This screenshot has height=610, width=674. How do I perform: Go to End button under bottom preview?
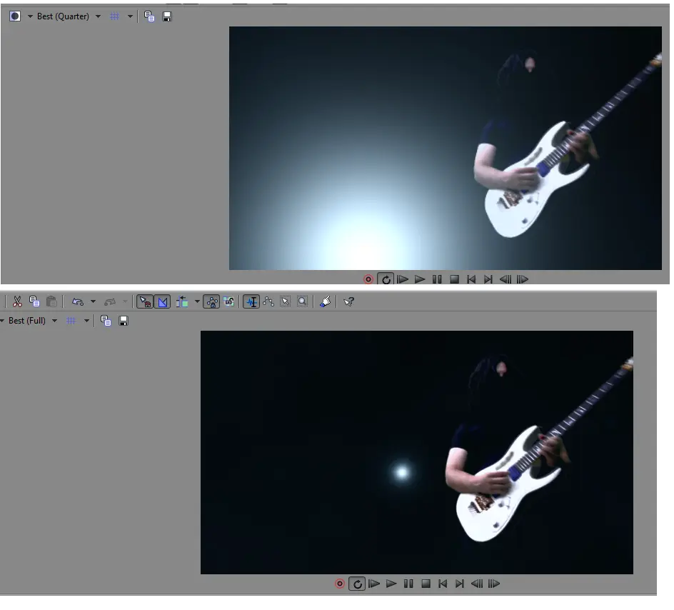coord(460,584)
